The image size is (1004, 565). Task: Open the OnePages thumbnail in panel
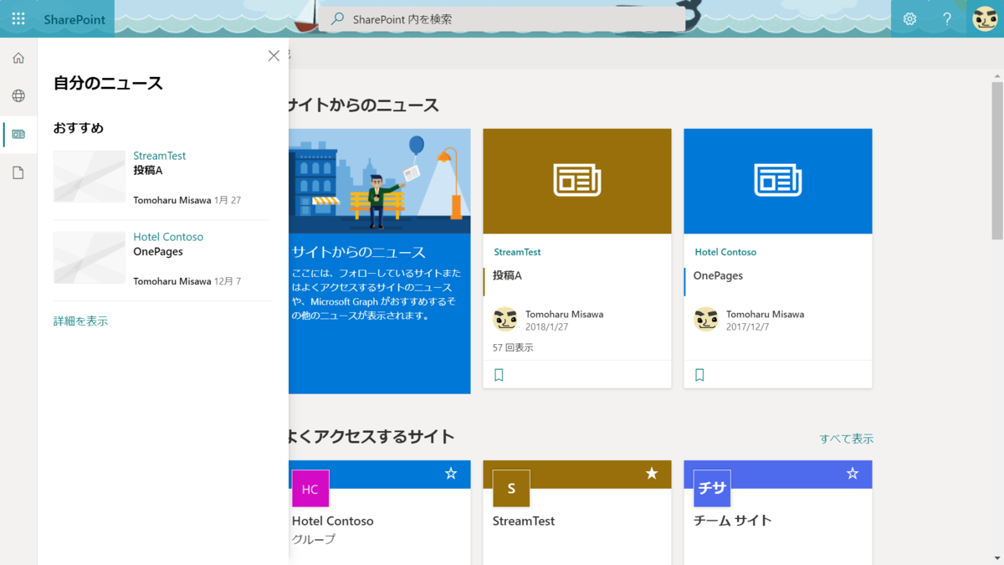click(x=90, y=258)
